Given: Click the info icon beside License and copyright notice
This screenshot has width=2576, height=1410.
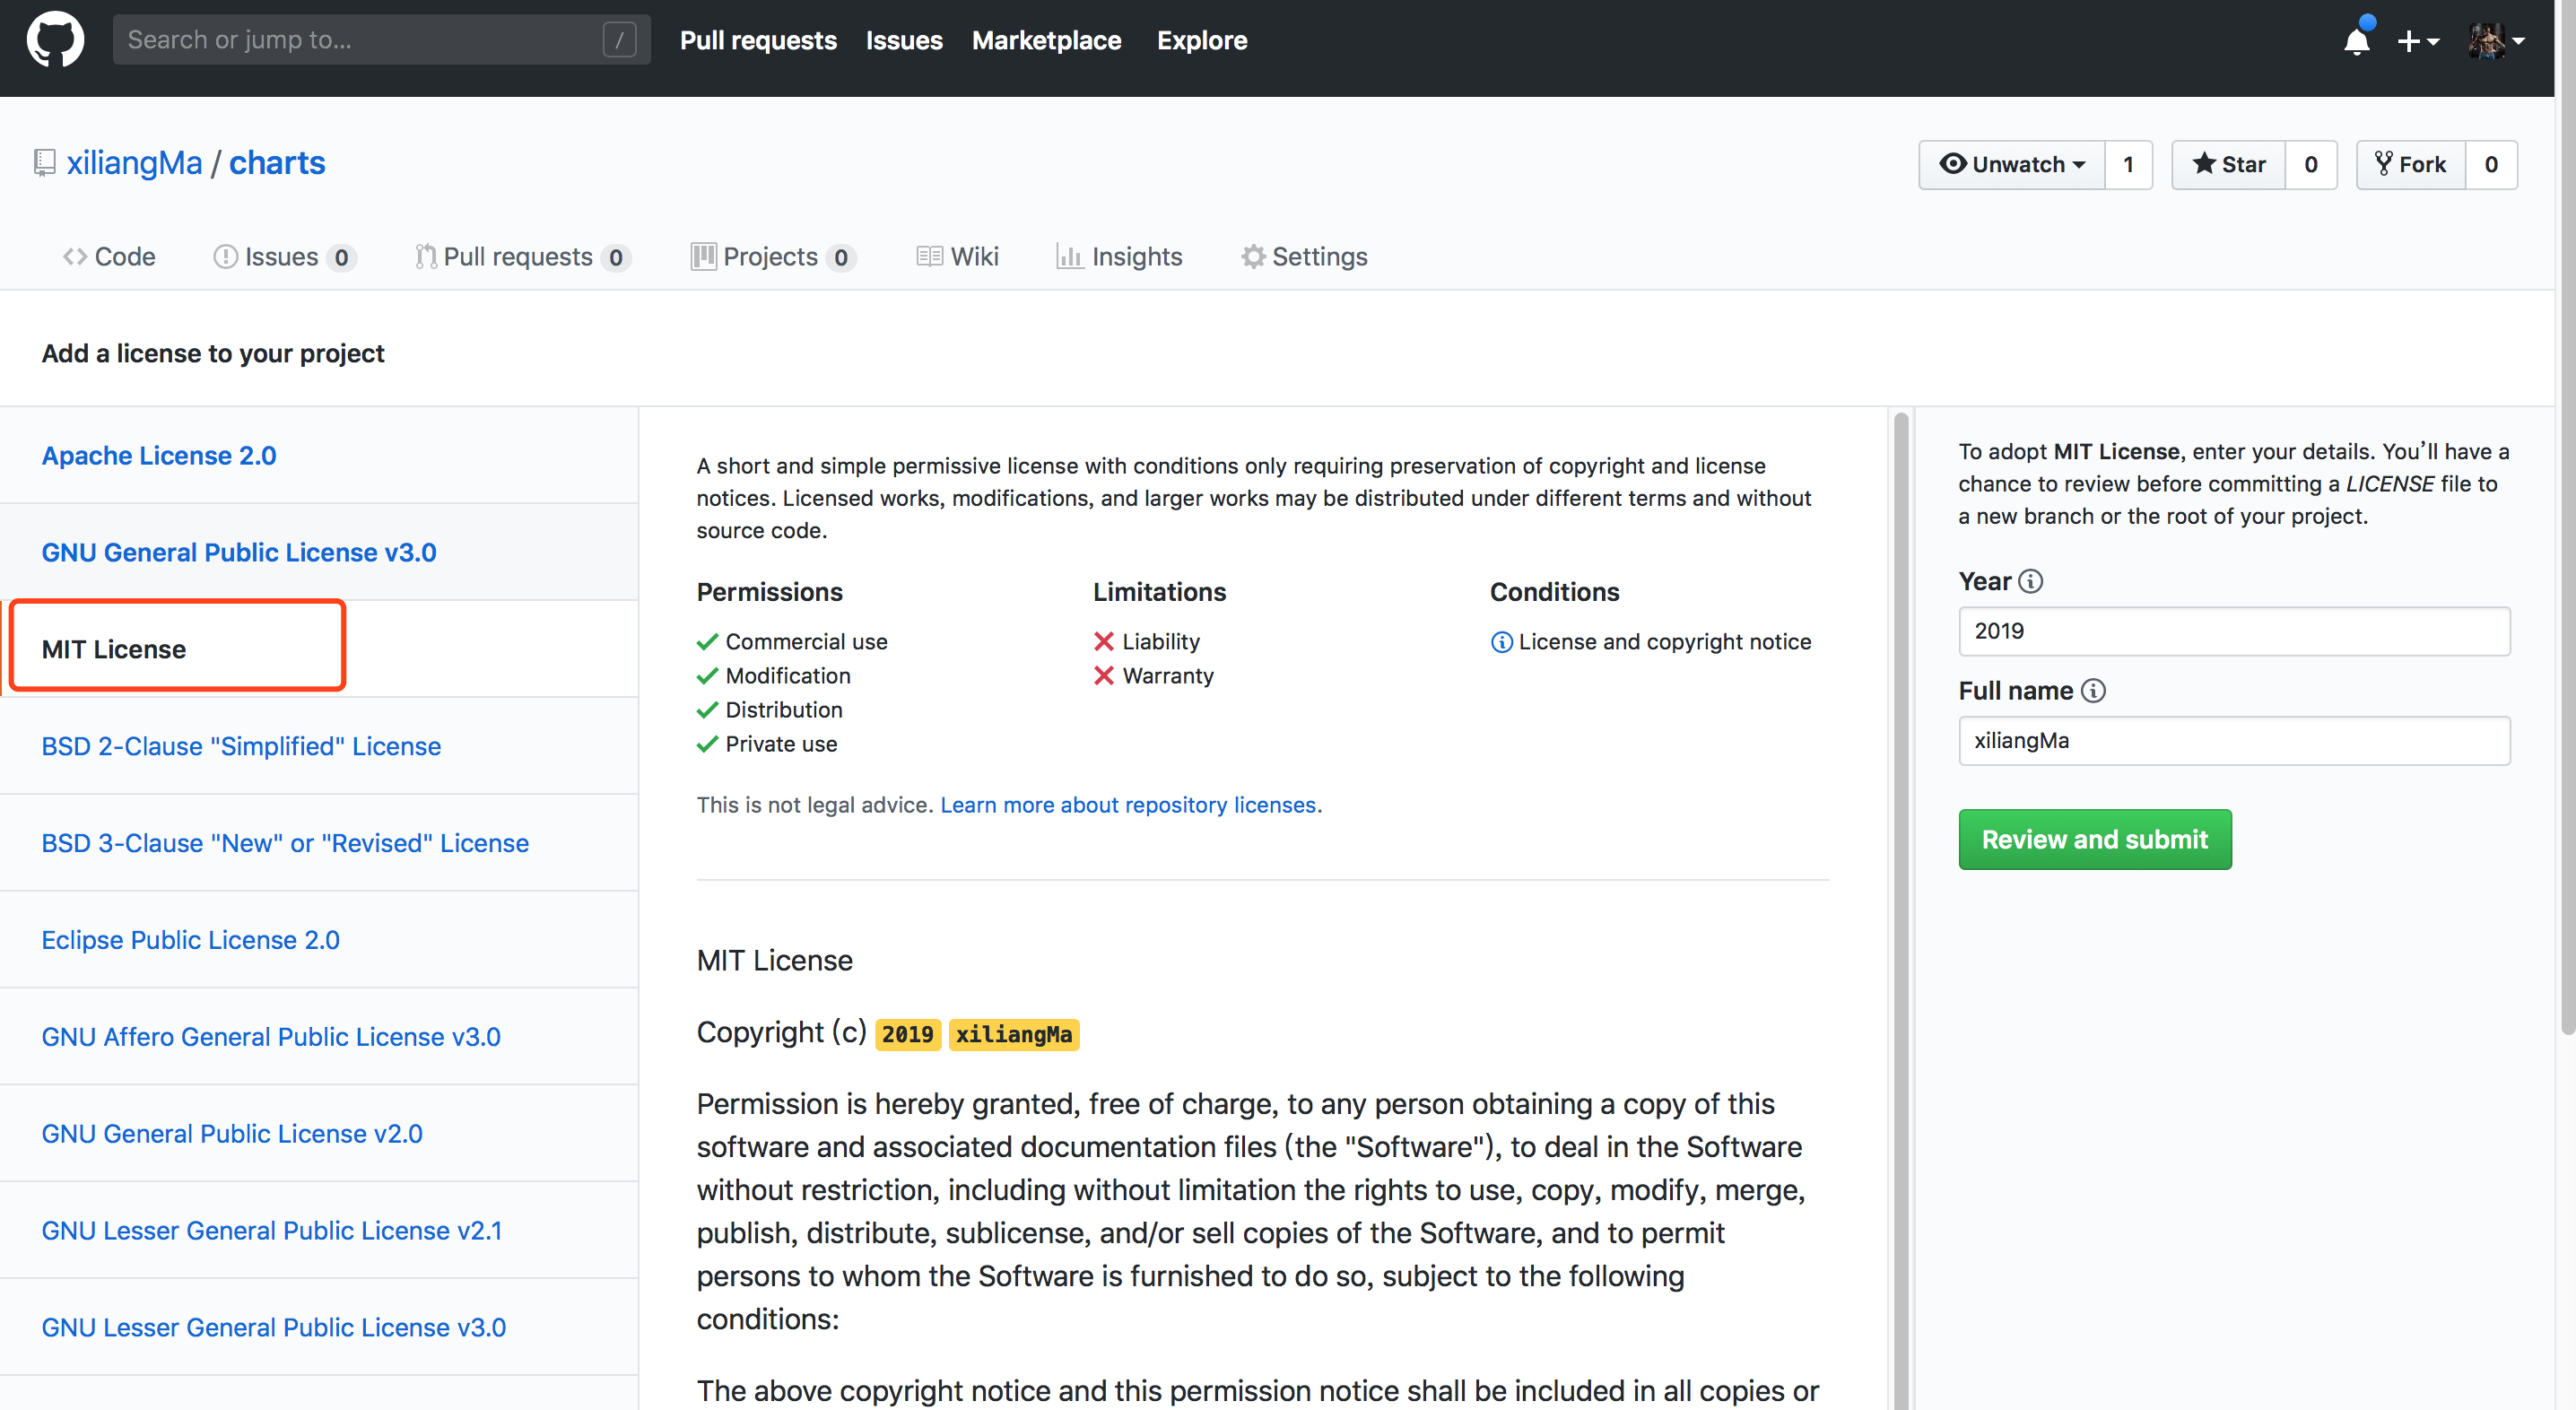Looking at the screenshot, I should click(1501, 642).
